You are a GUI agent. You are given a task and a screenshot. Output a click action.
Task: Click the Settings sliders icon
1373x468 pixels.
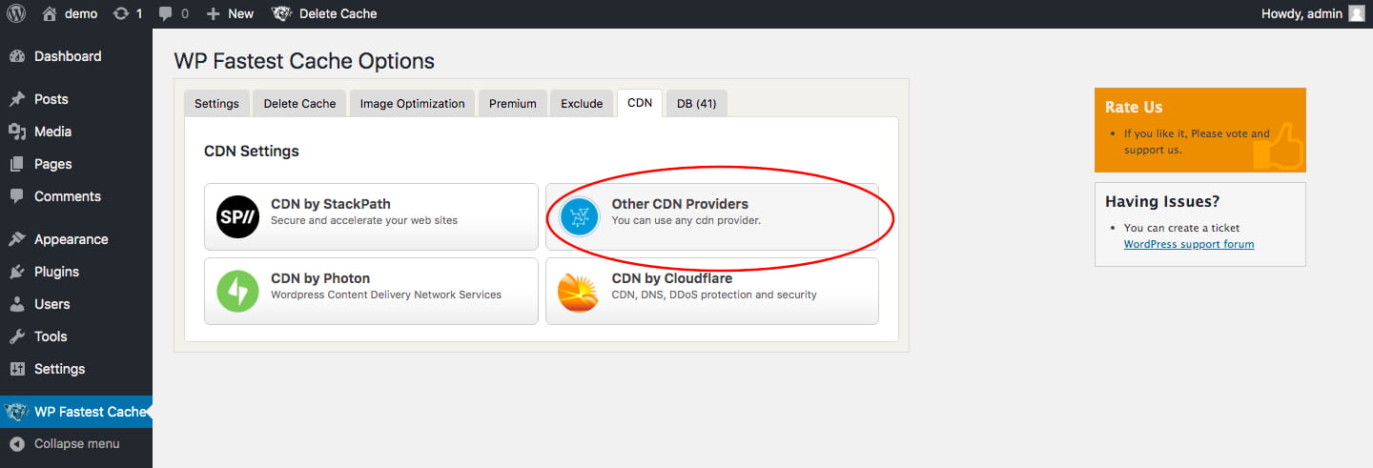click(16, 369)
